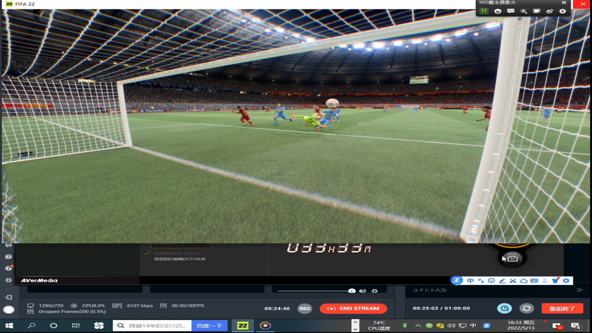Click CPU temperature 74°C readout
This screenshot has height=333, width=592.
pos(379,326)
